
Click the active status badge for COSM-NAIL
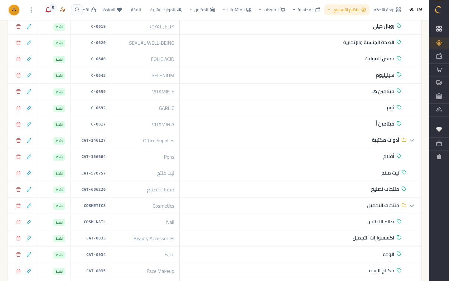click(x=59, y=222)
